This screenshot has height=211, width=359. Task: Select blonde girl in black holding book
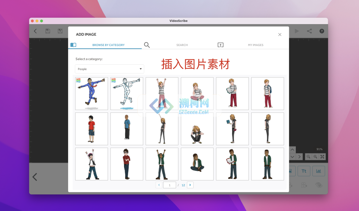(232, 129)
